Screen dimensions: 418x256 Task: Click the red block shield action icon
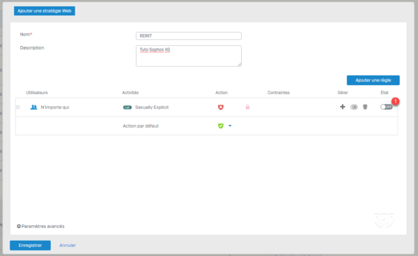click(221, 107)
